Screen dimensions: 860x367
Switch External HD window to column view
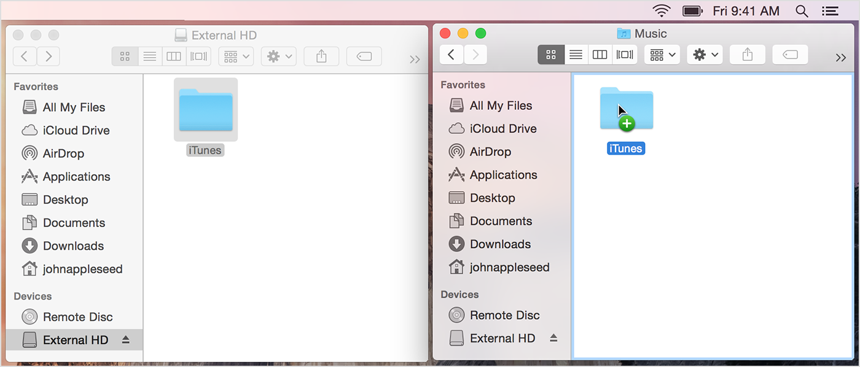174,56
